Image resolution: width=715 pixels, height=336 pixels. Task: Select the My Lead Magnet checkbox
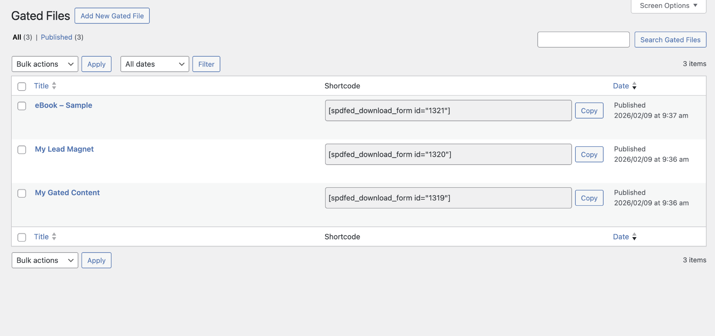pos(22,150)
